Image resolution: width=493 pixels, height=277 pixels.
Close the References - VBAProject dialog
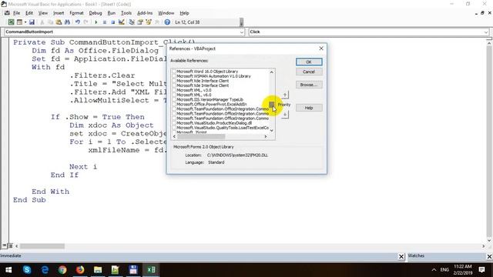[321, 48]
